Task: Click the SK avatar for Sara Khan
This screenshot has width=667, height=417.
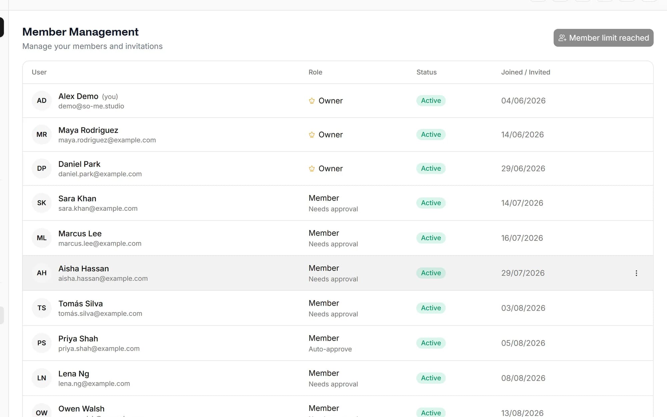Action: (x=42, y=203)
